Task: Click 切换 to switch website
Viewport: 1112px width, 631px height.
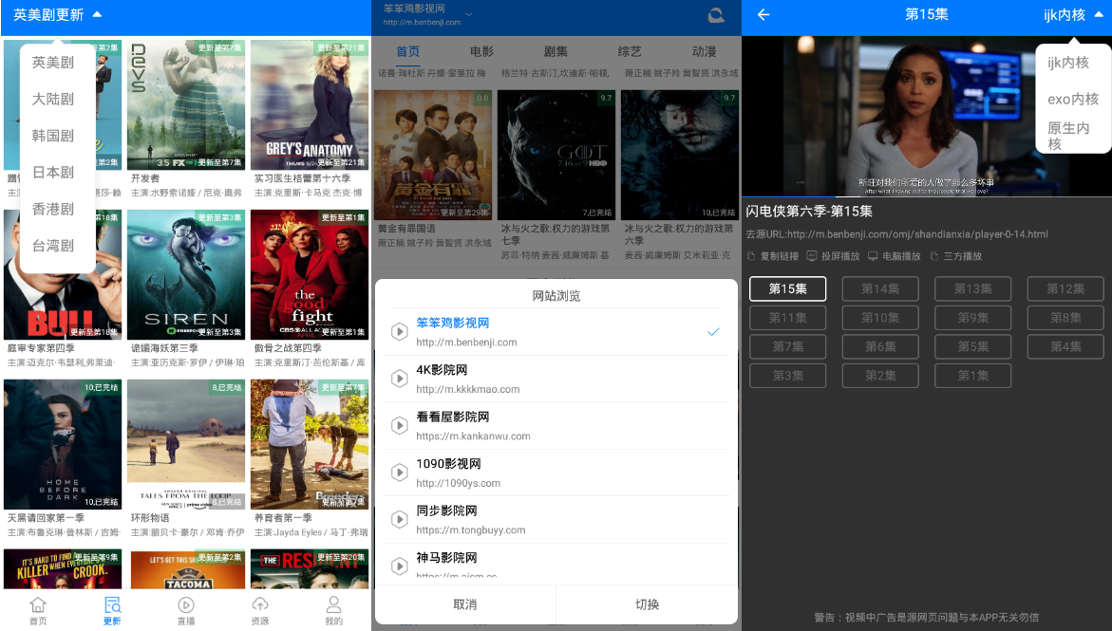Action: click(x=647, y=604)
